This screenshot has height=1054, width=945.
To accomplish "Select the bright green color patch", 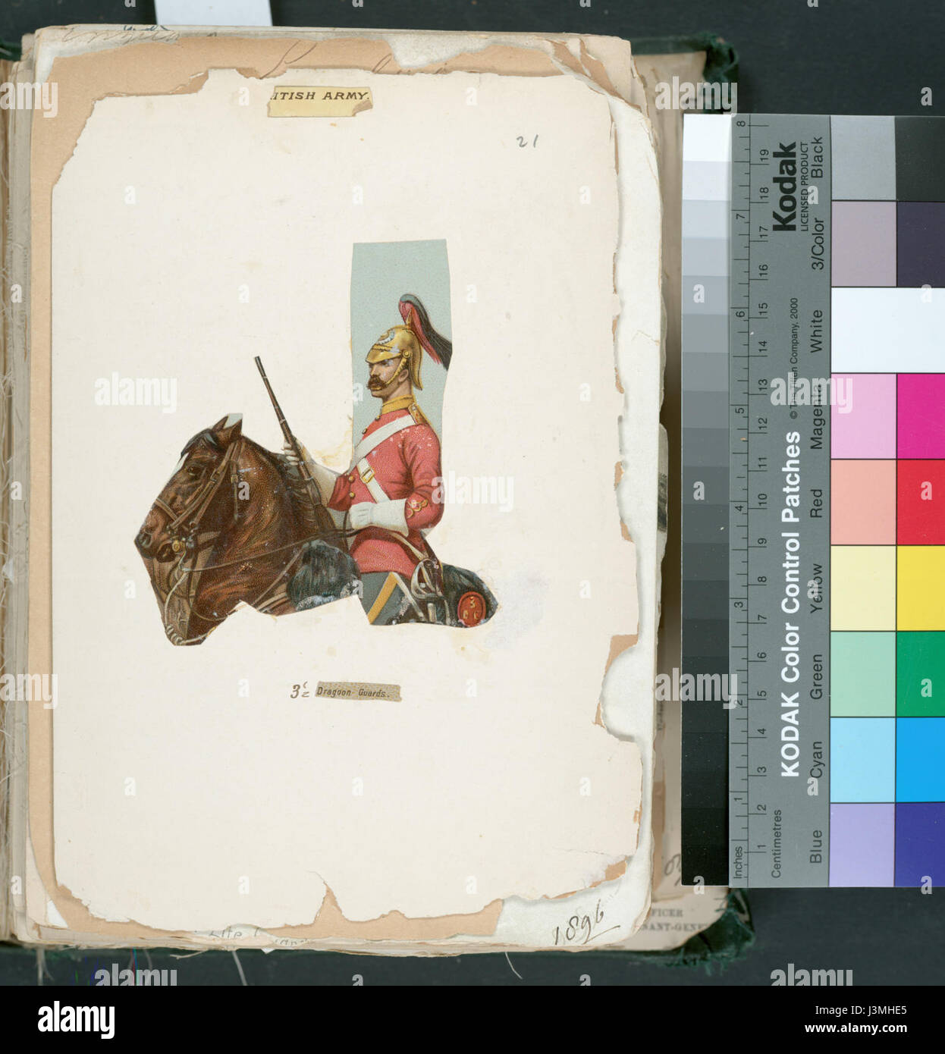I will (921, 673).
